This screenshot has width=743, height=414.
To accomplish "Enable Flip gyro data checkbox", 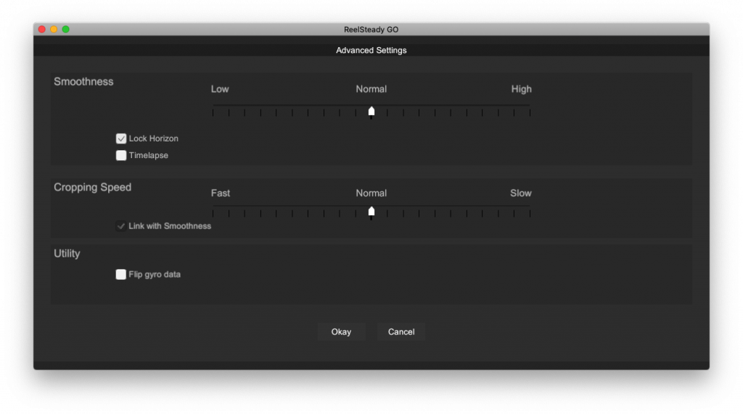I will pyautogui.click(x=121, y=275).
